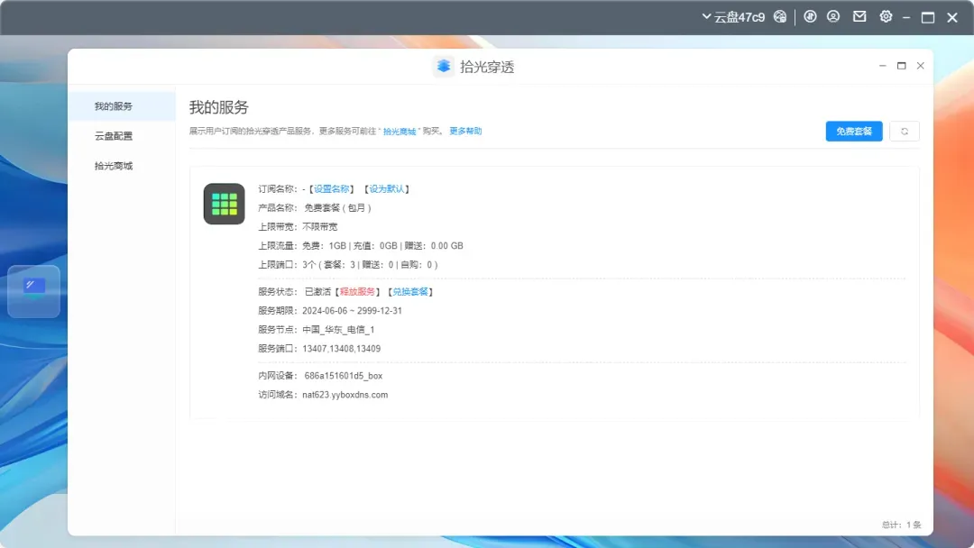The height and width of the screenshot is (548, 974).
Task: Click the 总计: 1 条 total count
Action: click(x=901, y=525)
